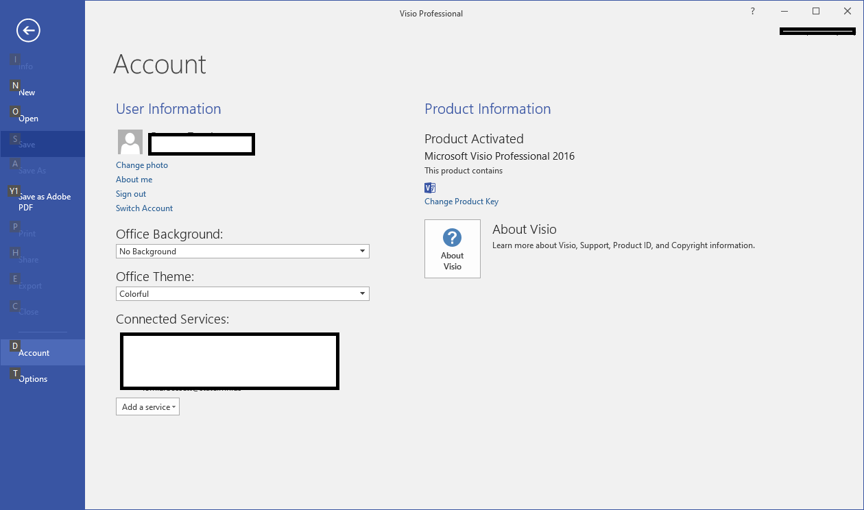Click the About Visio heading text
Image resolution: width=864 pixels, height=510 pixels.
[x=525, y=230]
